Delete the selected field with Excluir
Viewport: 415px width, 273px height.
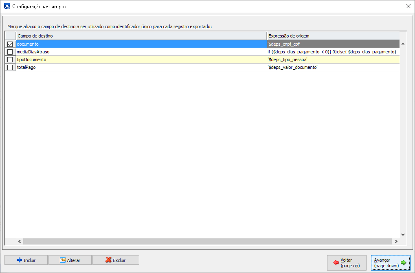click(116, 260)
